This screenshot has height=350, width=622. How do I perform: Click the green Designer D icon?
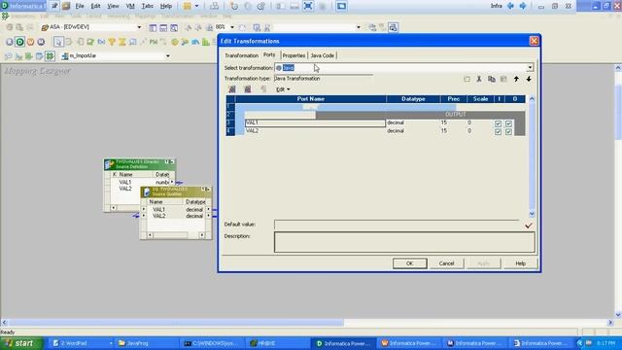point(19,42)
